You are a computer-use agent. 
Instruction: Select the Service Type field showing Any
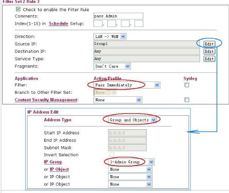[x=147, y=59]
